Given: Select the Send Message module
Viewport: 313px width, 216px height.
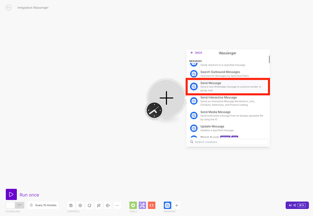Looking at the screenshot, I should [227, 86].
